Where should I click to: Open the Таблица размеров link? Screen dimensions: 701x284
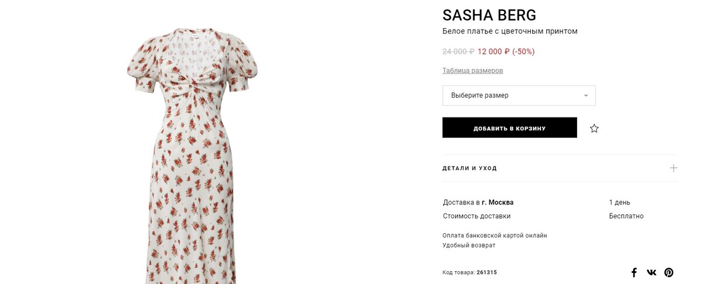coord(473,71)
